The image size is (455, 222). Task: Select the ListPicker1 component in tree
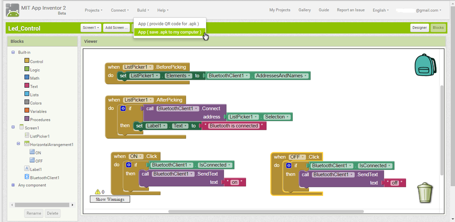(x=40, y=136)
